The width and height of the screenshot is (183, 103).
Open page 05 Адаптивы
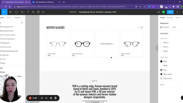[4, 55]
